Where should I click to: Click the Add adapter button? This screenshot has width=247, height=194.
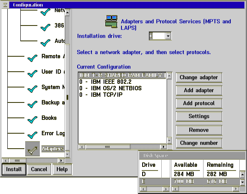(x=199, y=90)
